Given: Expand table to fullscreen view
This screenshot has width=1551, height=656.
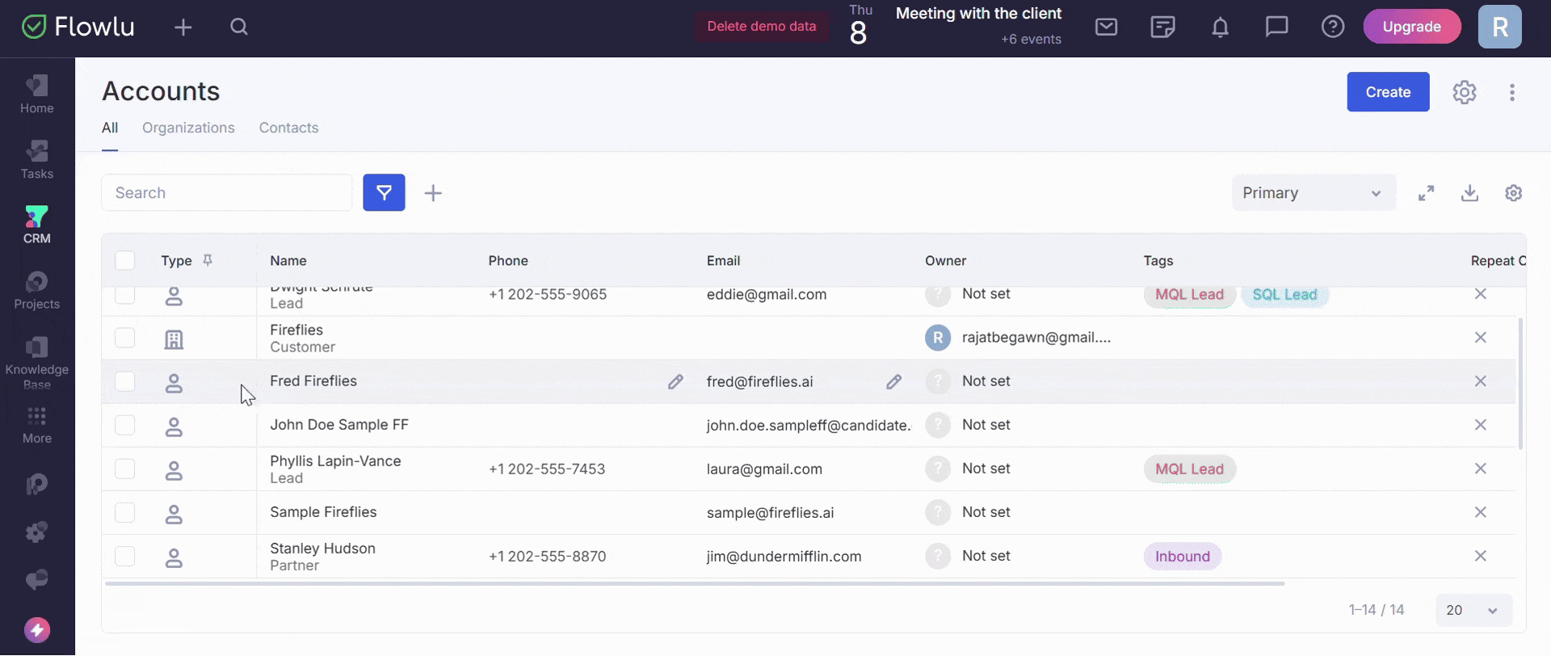Looking at the screenshot, I should click(1427, 193).
